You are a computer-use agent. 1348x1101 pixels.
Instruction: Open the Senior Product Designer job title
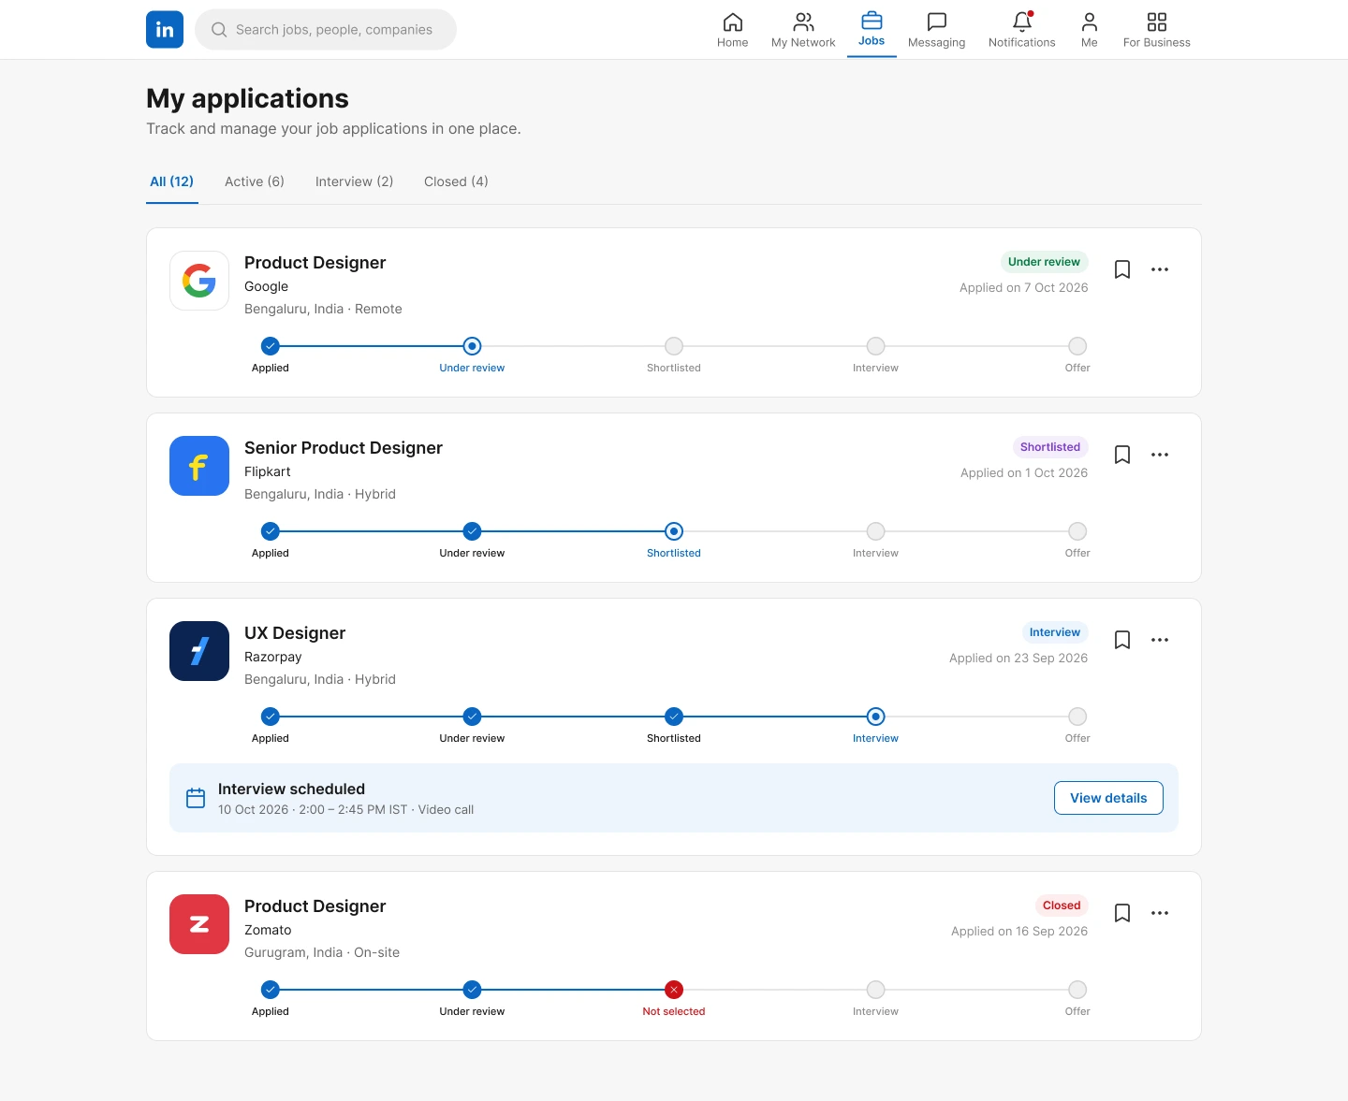coord(344,448)
